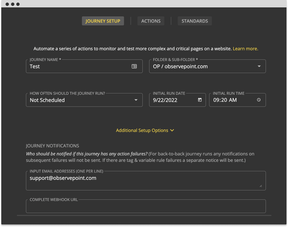The width and height of the screenshot is (288, 227).
Task: Click the contact card icon in Journey Name field
Action: tap(134, 66)
